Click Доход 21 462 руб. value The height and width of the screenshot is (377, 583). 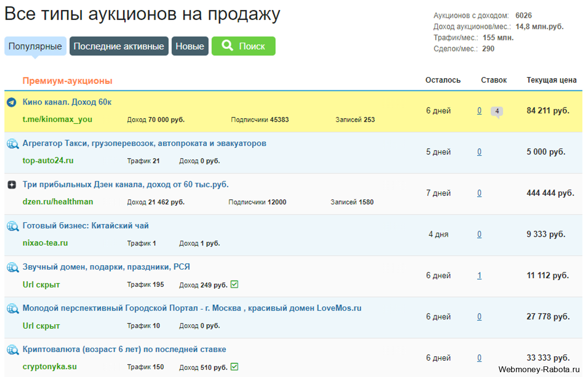(156, 202)
